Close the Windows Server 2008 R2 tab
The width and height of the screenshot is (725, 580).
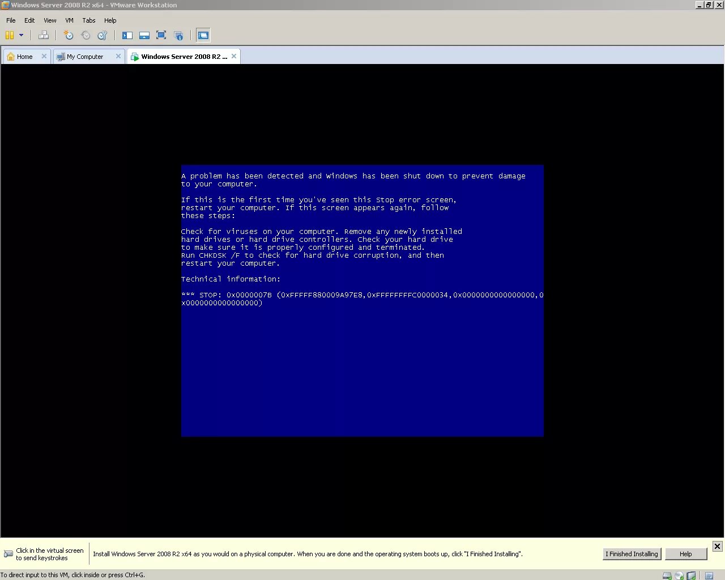[234, 56]
